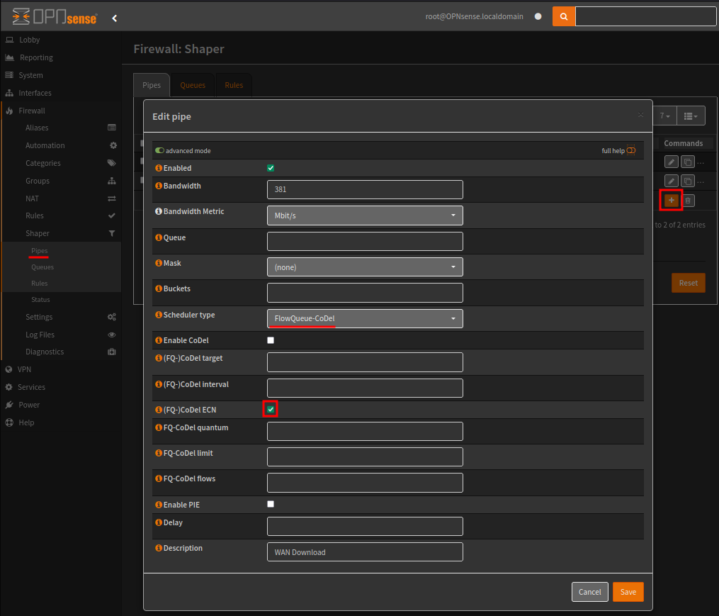This screenshot has width=719, height=616.
Task: Click the (FQ-)CoDel ECN info icon
Action: (x=159, y=410)
